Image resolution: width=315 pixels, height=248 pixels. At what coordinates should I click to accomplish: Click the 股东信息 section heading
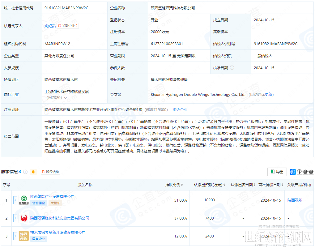[10, 172]
